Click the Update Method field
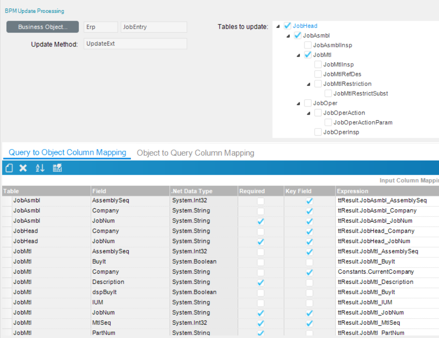 click(135, 44)
